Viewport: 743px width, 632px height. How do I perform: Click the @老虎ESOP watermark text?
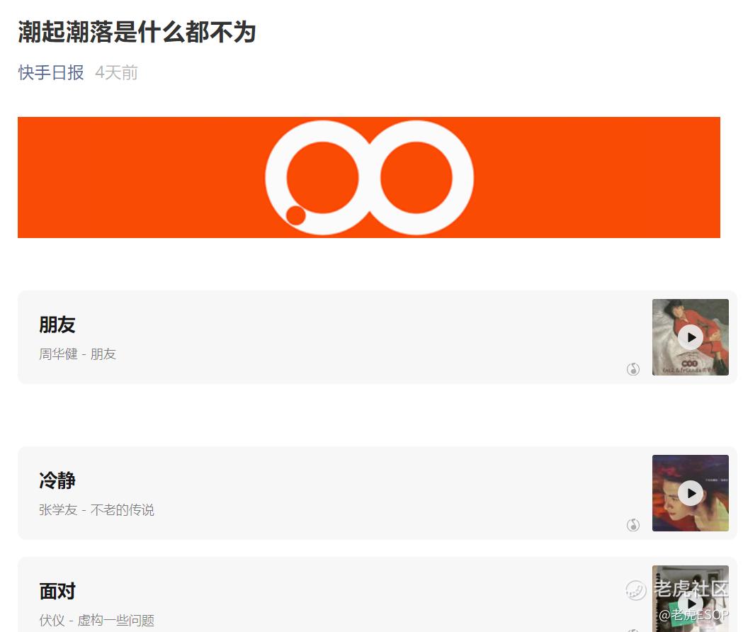(x=693, y=615)
